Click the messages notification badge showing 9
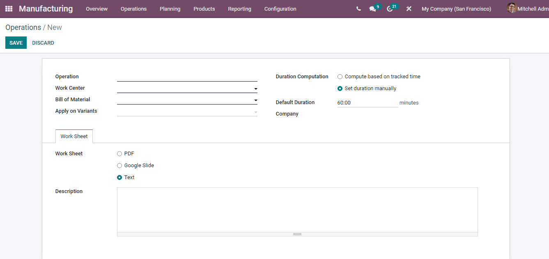Image resolution: width=549 pixels, height=259 pixels. pyautogui.click(x=377, y=6)
